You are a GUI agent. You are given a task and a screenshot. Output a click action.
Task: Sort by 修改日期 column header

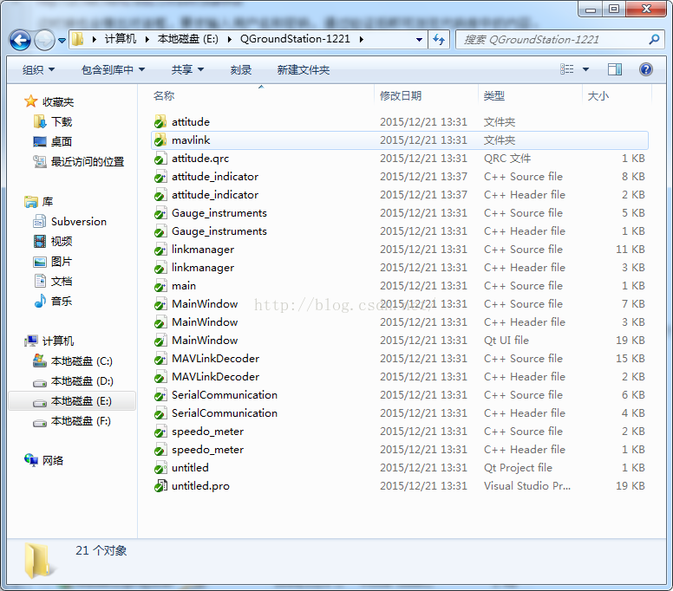(401, 95)
